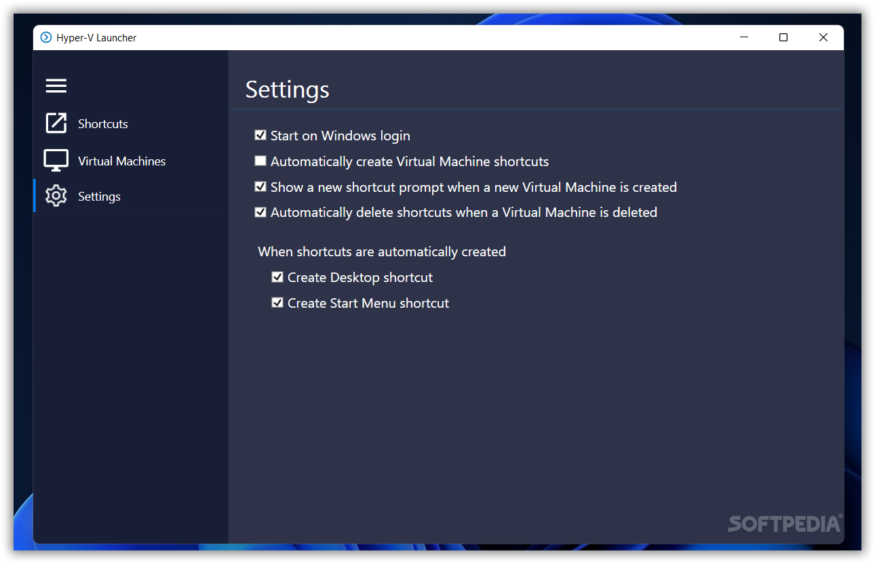Enable Automatically create Virtual Machine shortcuts
This screenshot has height=564, width=875.
click(260, 161)
